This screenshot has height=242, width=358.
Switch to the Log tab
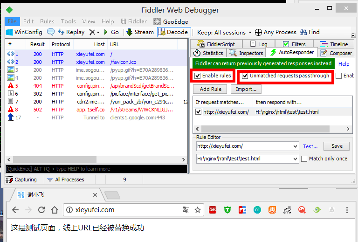(259, 44)
